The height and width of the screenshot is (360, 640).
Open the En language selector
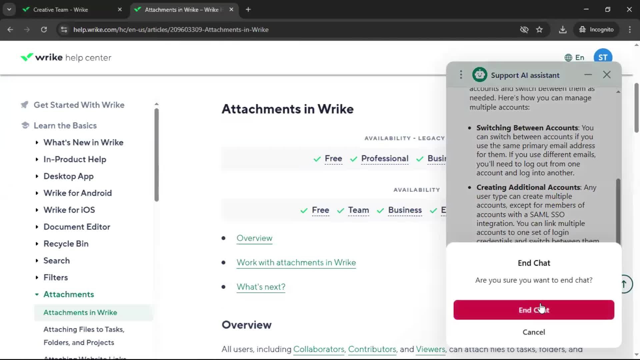coord(574,58)
